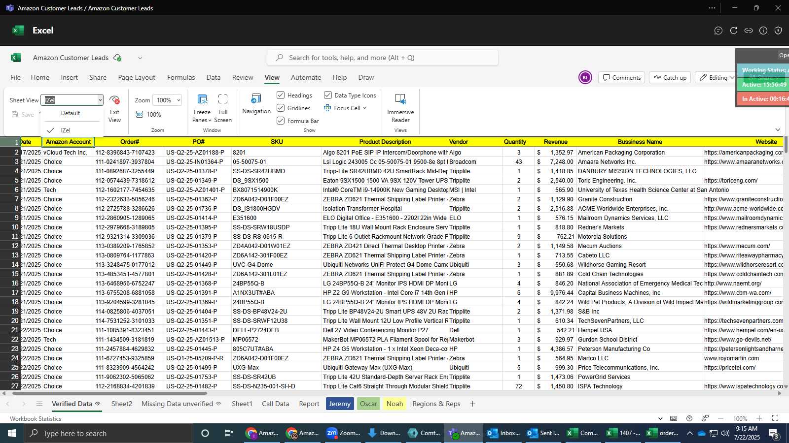789x443 pixels.
Task: Collapse the ribbon with the chevron
Action: pos(778,130)
